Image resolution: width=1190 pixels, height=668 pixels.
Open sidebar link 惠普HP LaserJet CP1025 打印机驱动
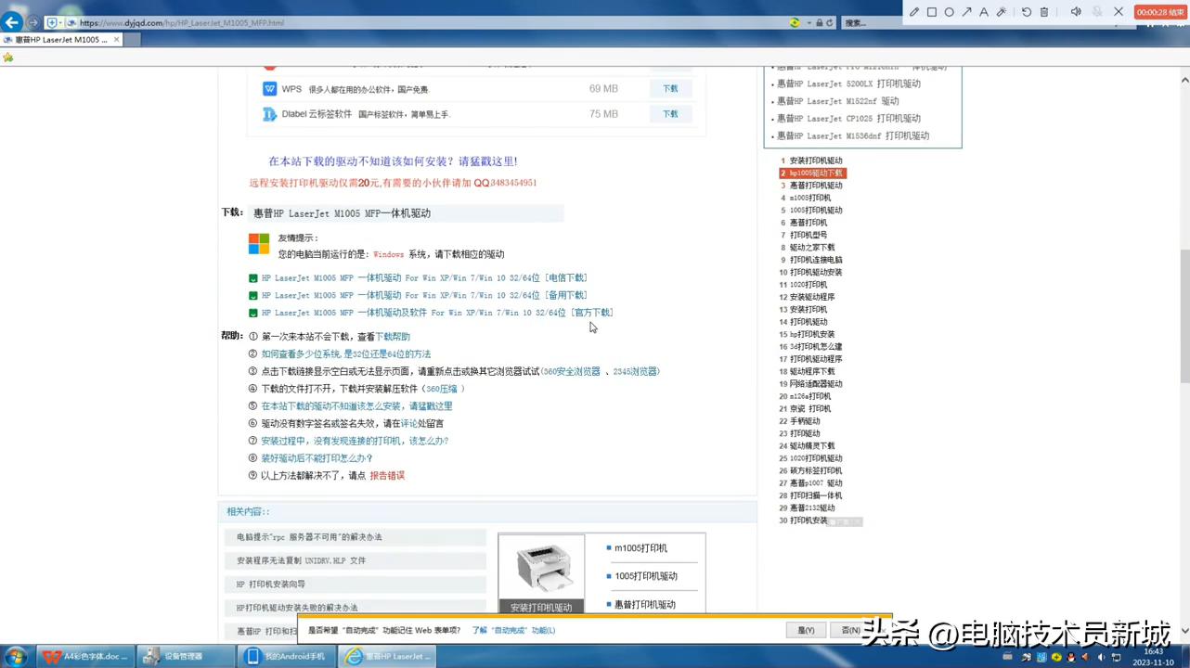(848, 119)
